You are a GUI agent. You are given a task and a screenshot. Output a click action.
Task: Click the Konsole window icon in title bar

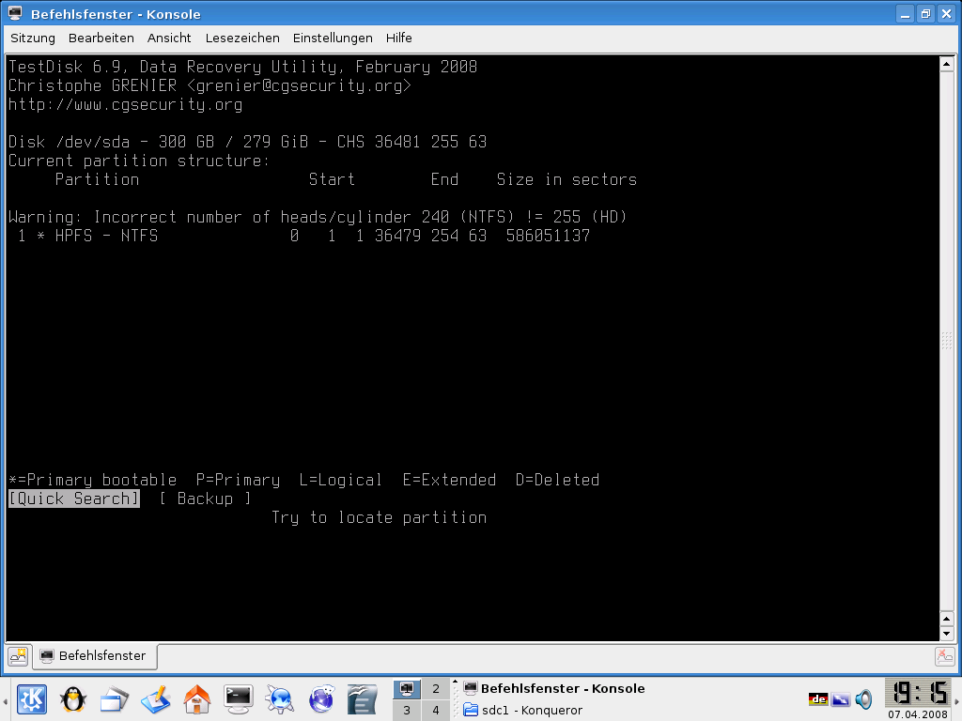click(x=15, y=13)
